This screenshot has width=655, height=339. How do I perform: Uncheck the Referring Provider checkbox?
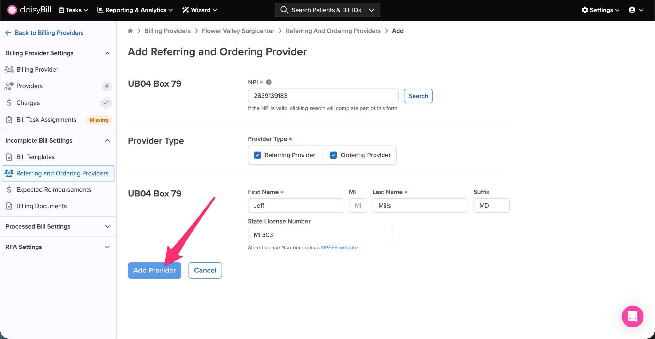click(x=257, y=155)
